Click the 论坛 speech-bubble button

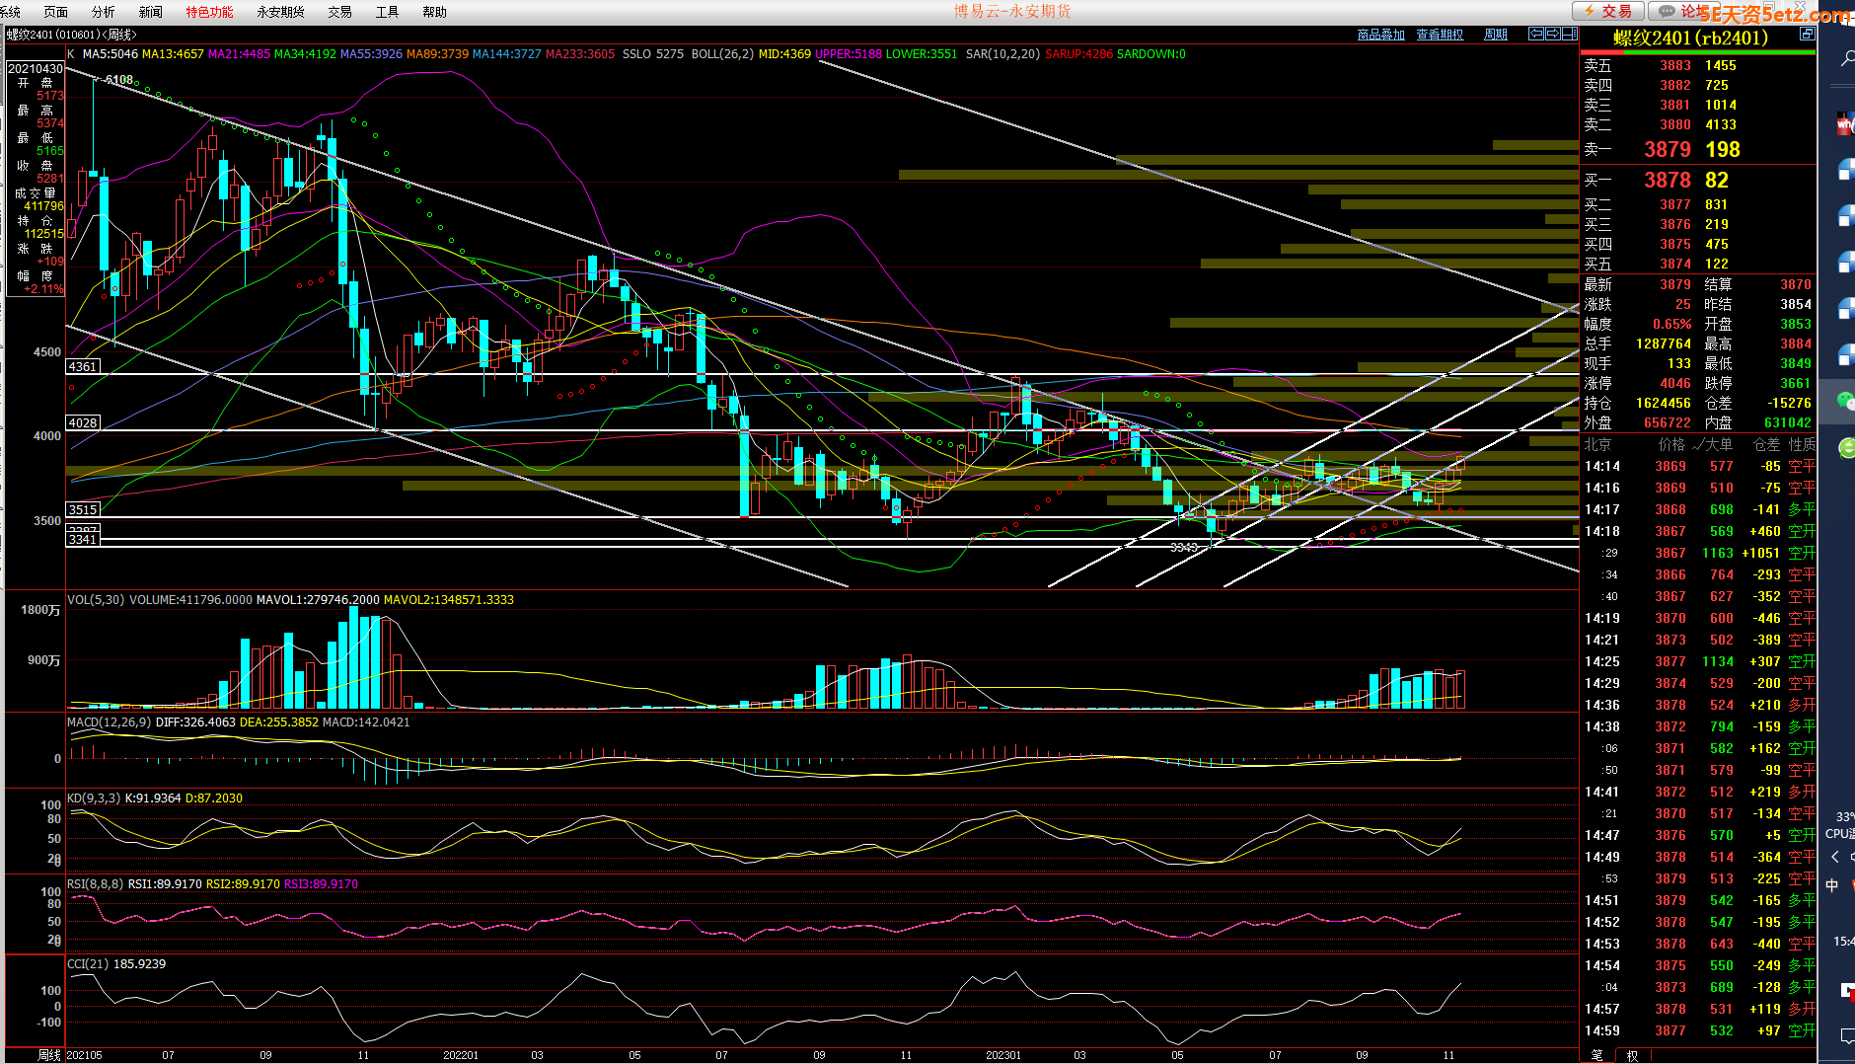1682,11
